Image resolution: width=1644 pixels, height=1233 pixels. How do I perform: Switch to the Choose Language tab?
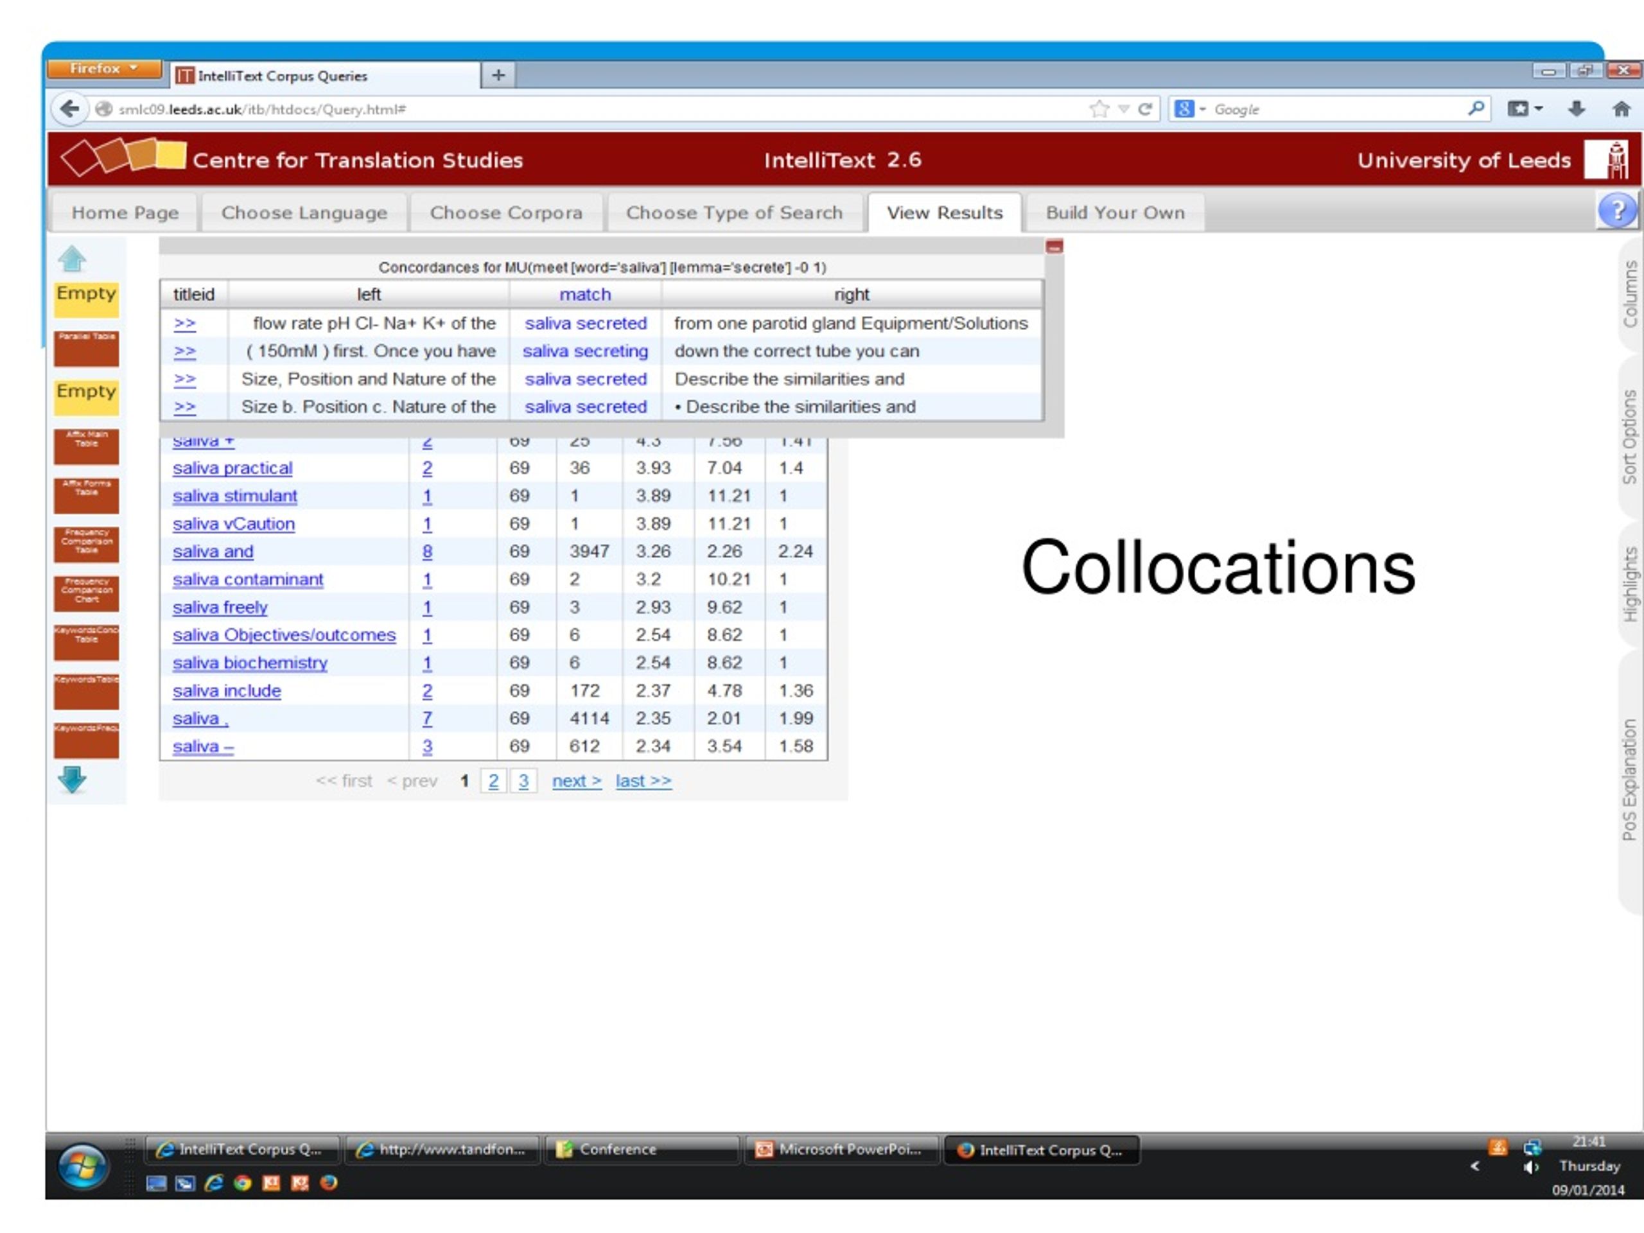pos(304,213)
